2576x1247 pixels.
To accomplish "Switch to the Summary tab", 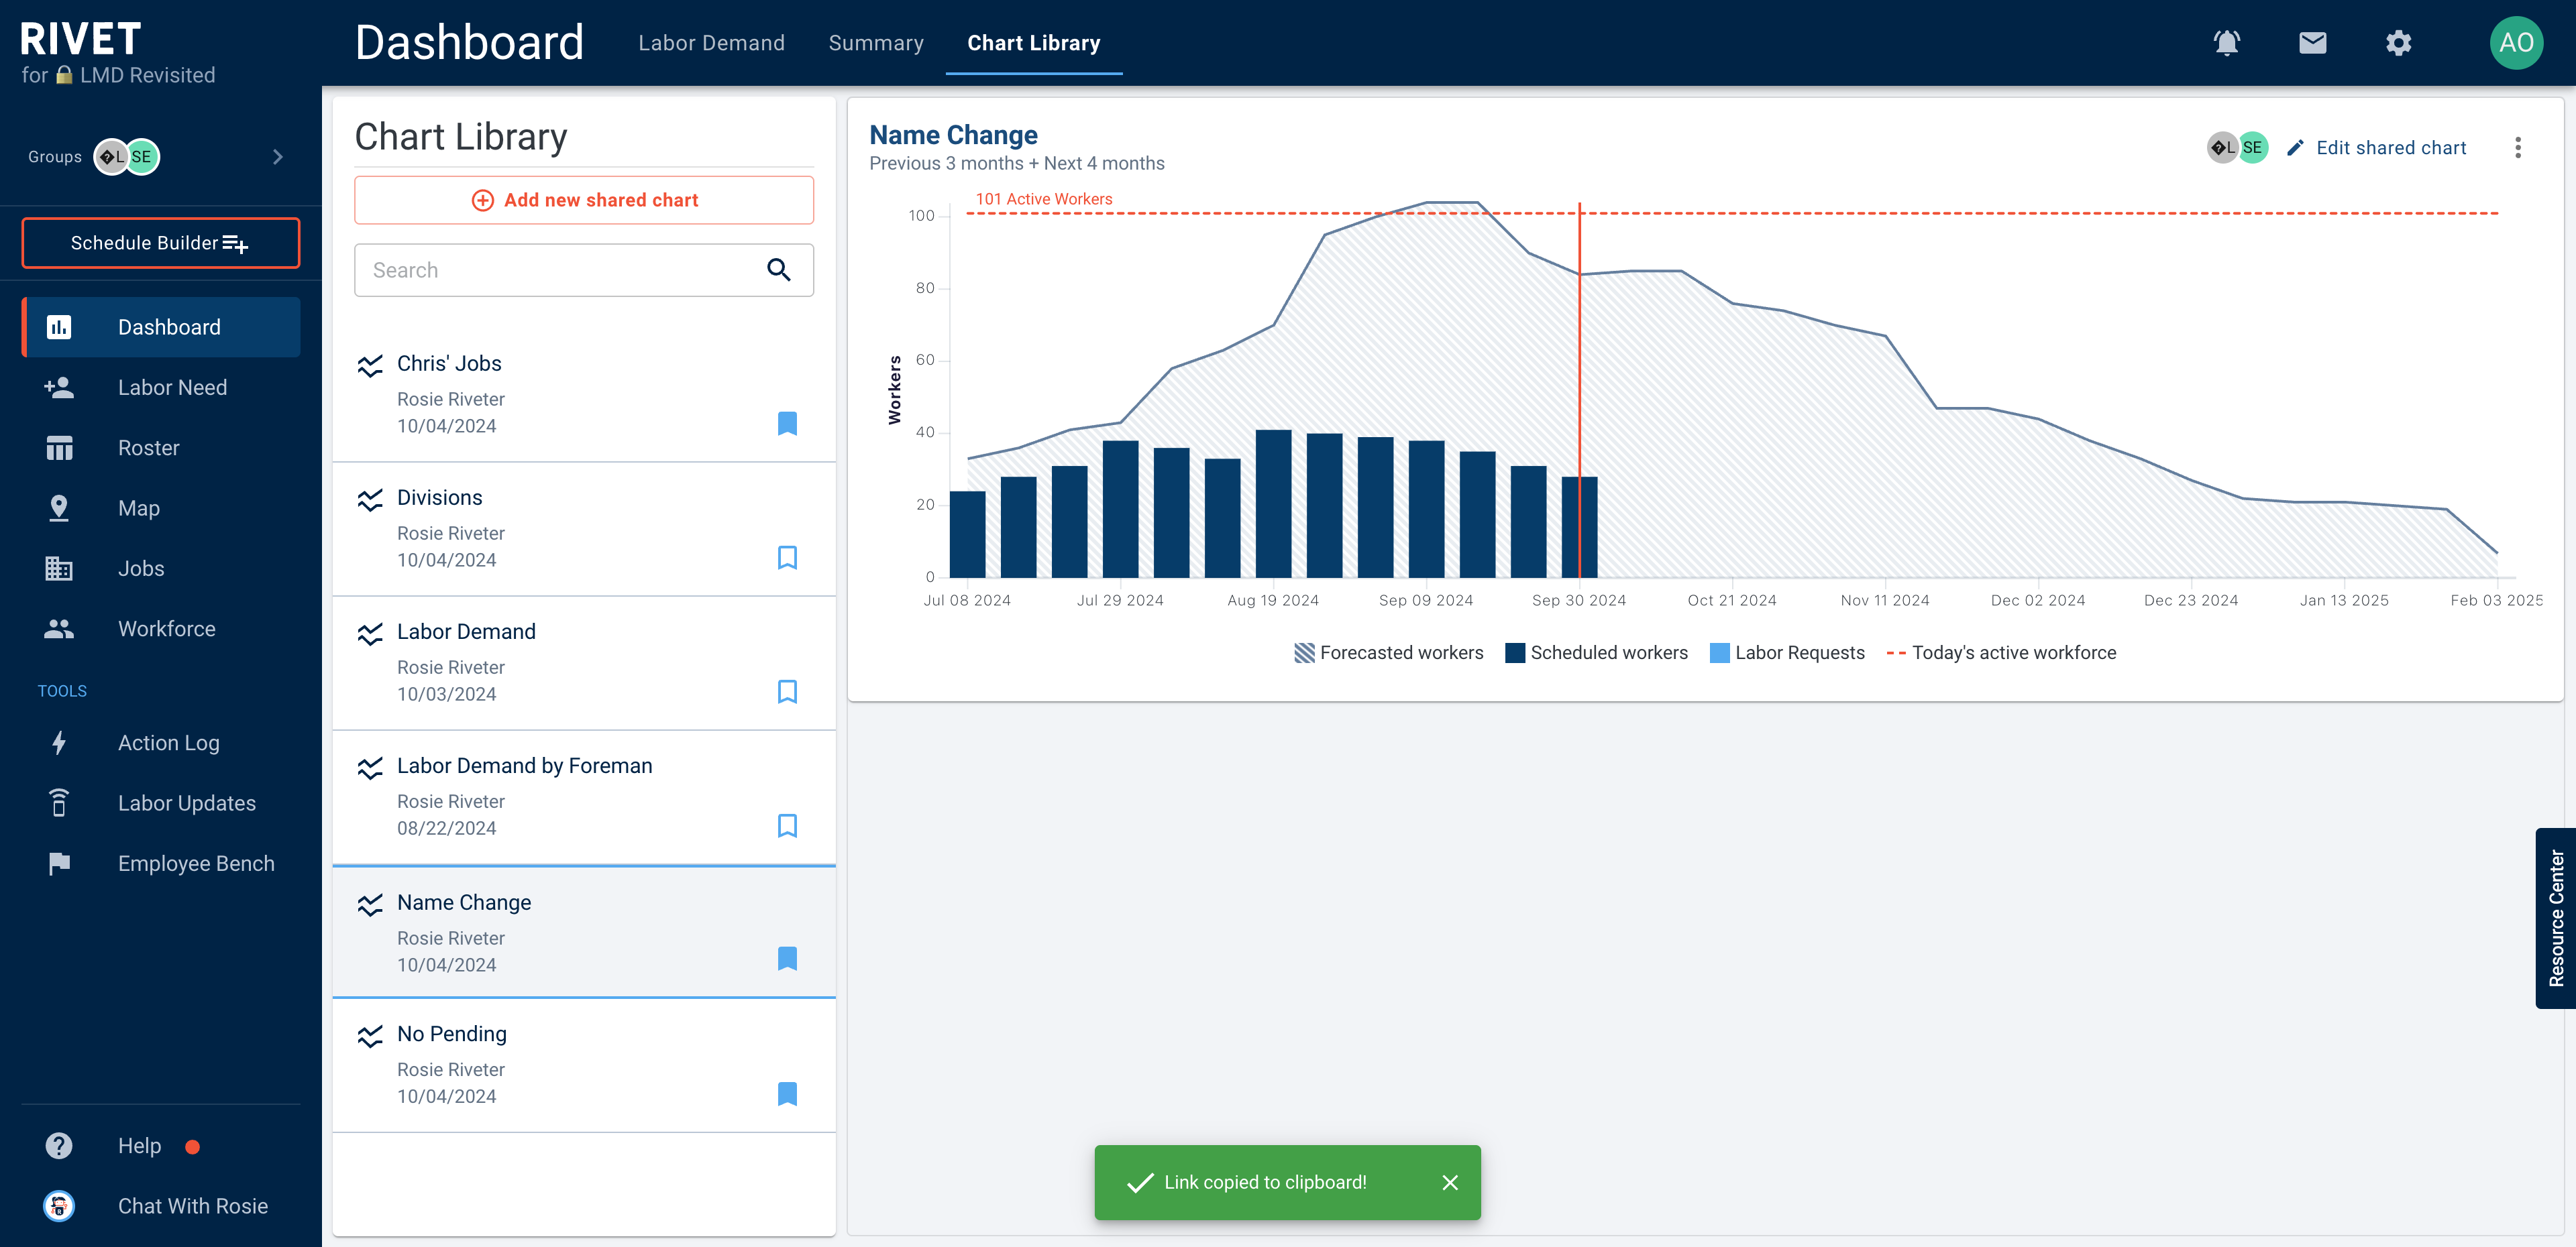I will pyautogui.click(x=876, y=43).
